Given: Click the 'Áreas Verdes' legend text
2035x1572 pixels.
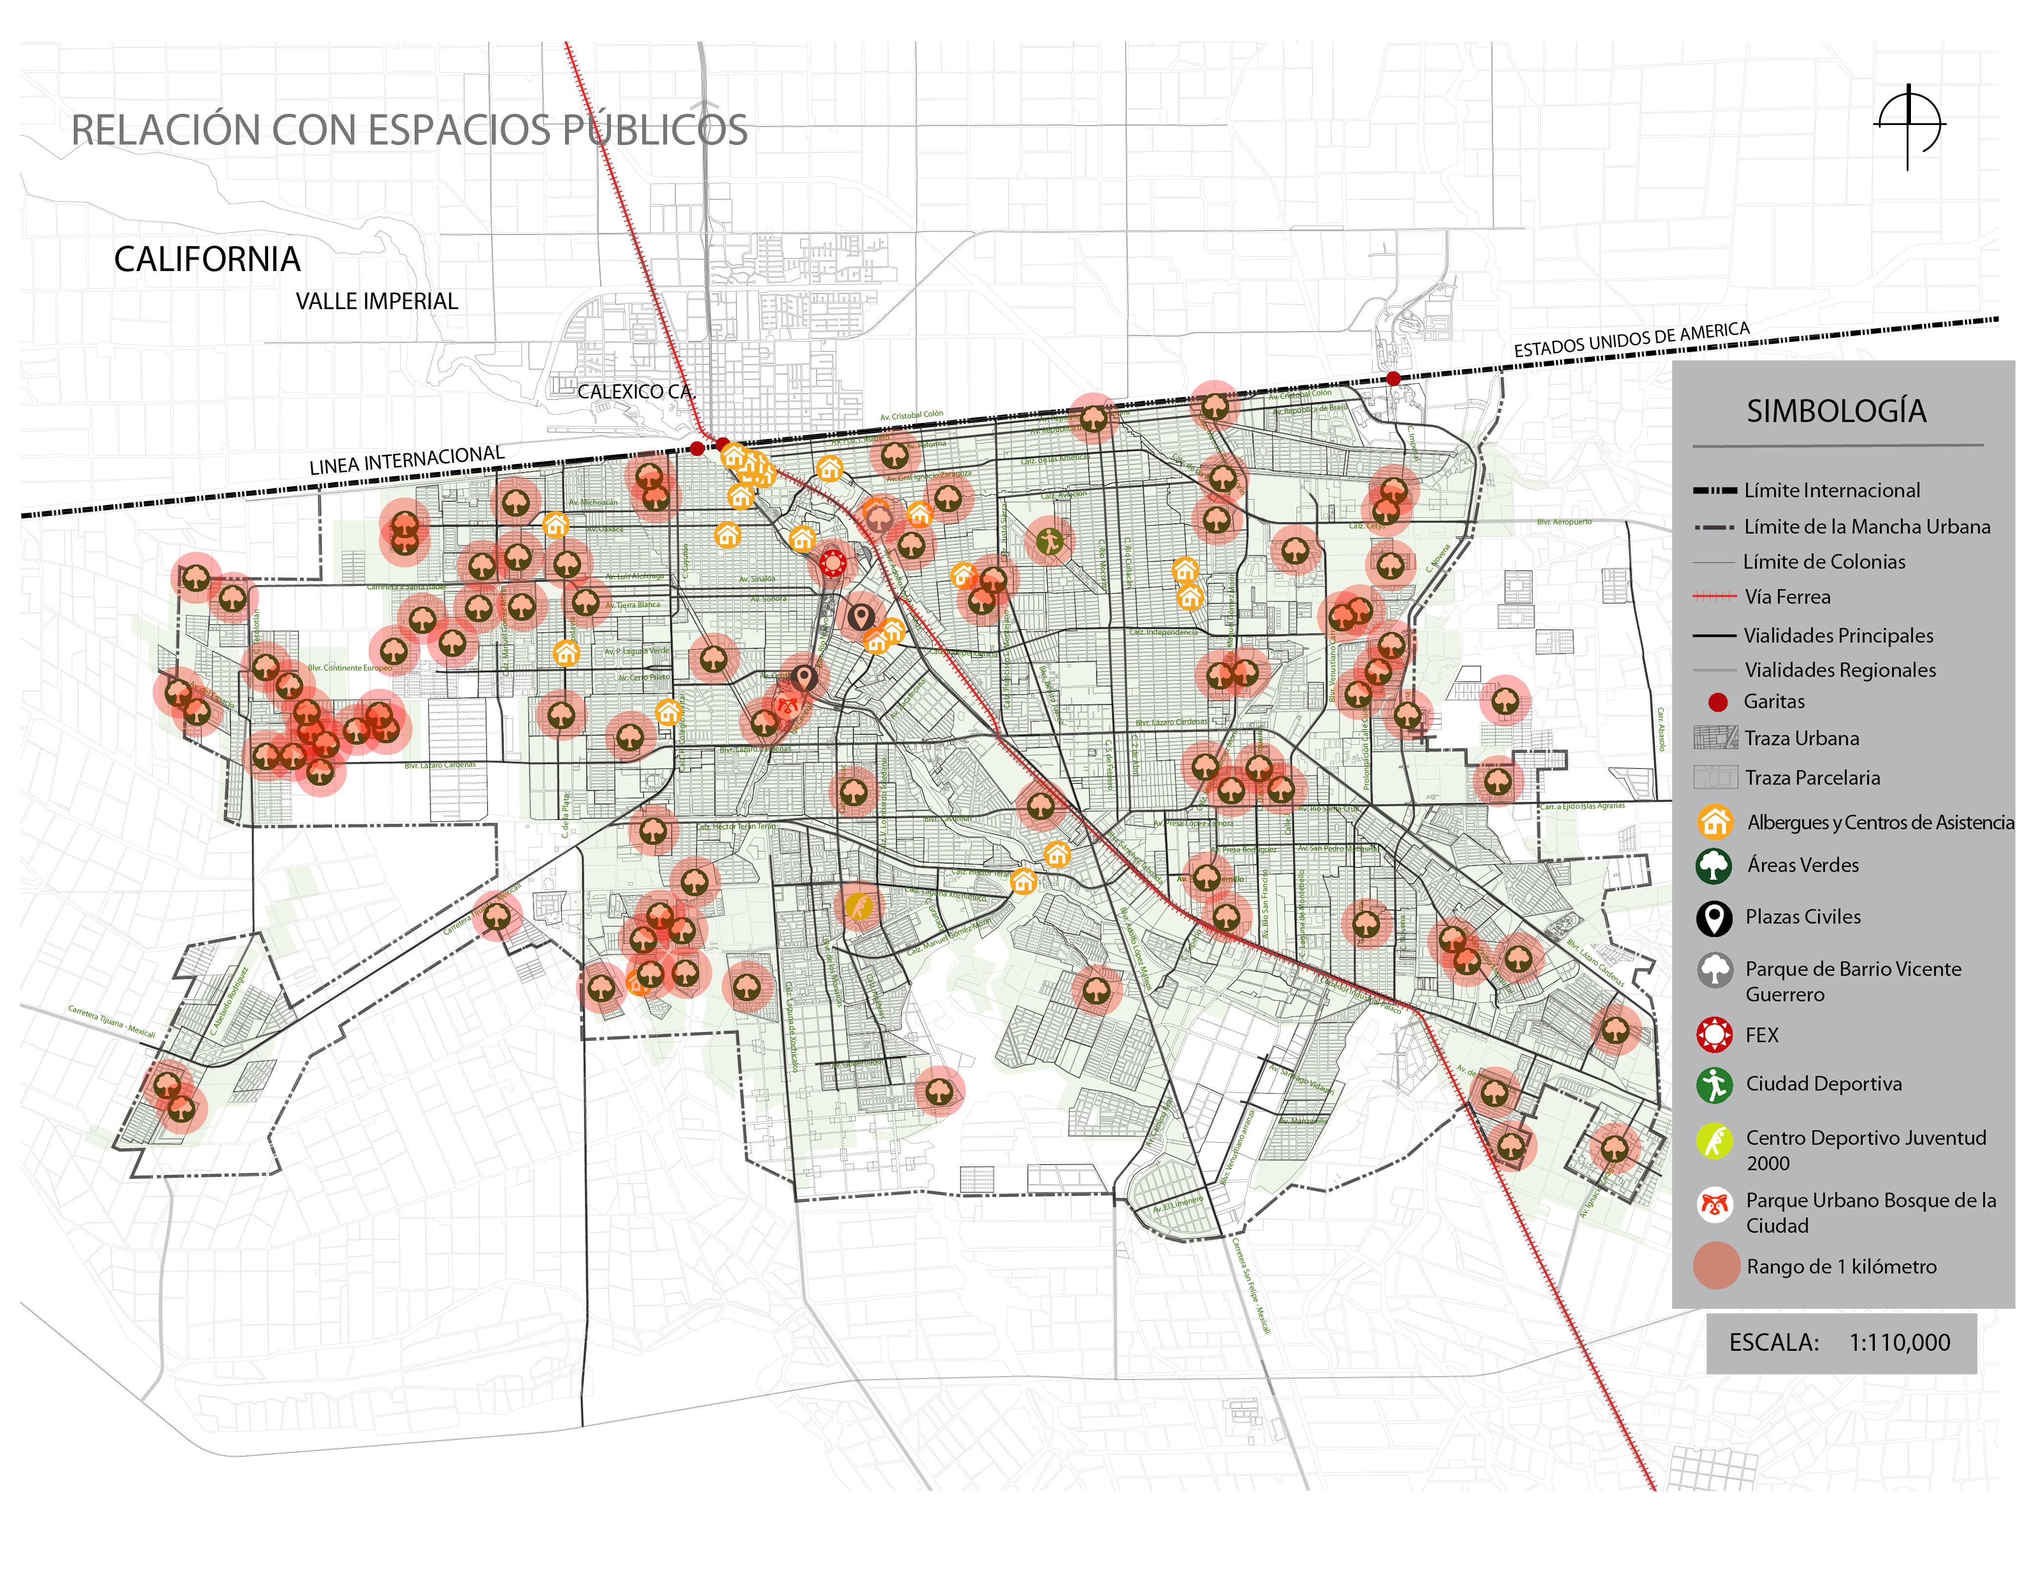Looking at the screenshot, I should point(1803,865).
